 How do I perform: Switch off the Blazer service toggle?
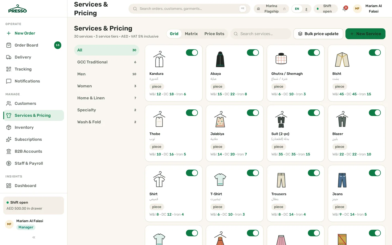point(375,113)
